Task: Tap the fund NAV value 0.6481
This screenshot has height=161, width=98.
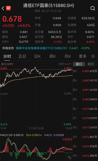Action: 74,48
